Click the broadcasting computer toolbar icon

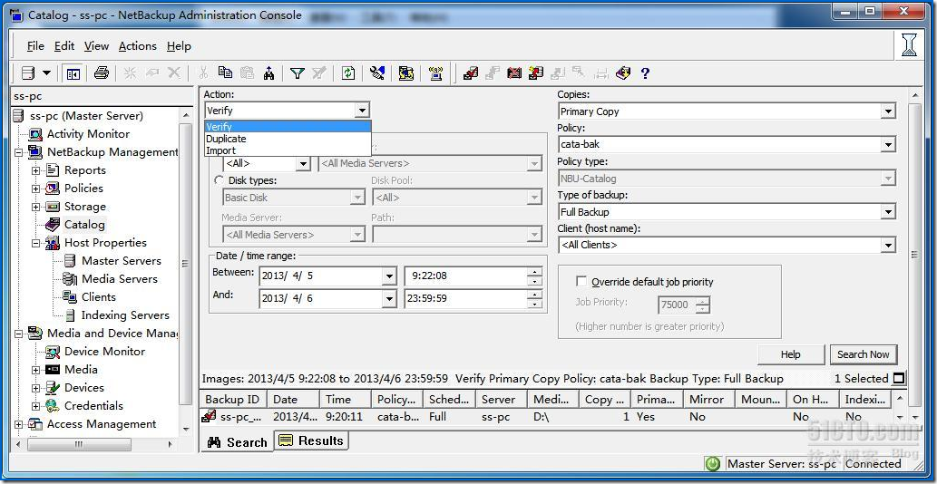point(435,73)
